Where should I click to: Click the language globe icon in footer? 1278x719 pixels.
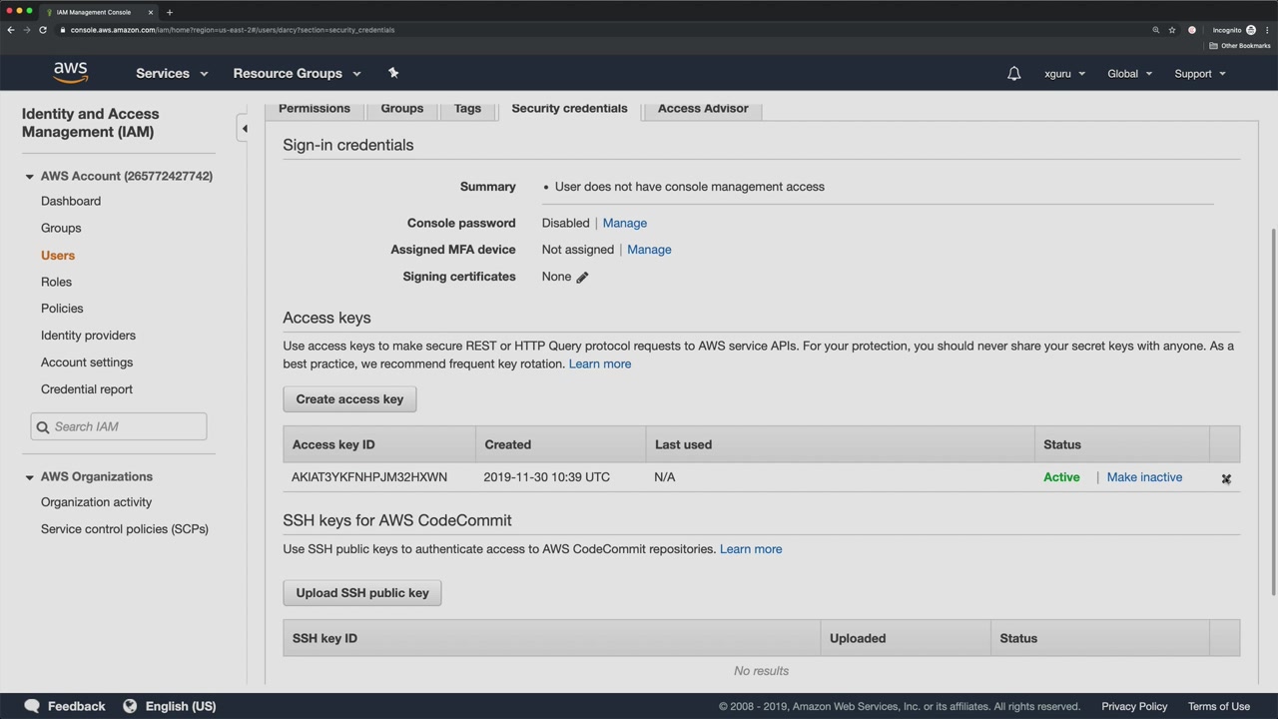pyautogui.click(x=130, y=706)
